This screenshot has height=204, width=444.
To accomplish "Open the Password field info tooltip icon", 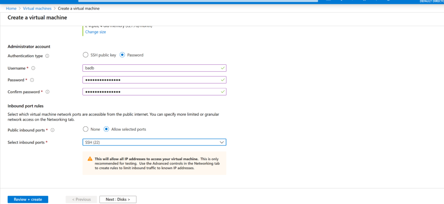I will click(x=32, y=80).
